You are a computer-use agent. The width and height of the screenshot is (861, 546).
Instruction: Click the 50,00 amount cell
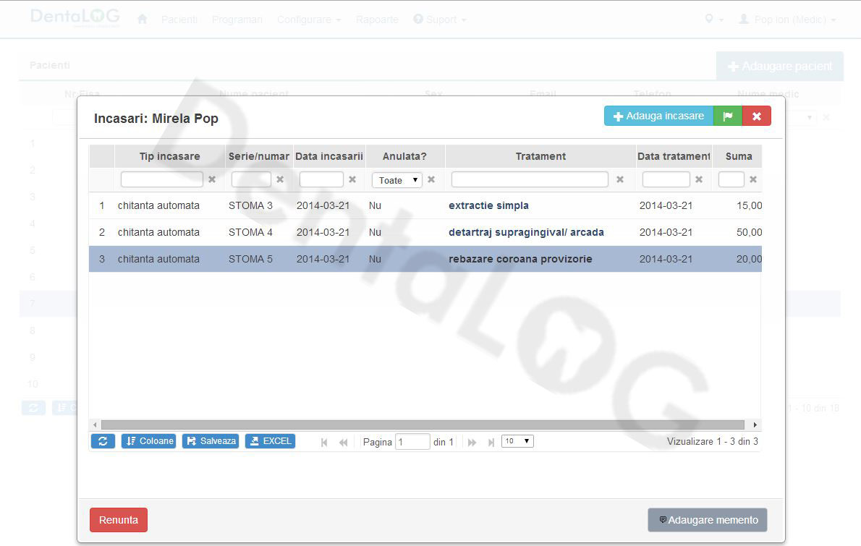(x=749, y=232)
